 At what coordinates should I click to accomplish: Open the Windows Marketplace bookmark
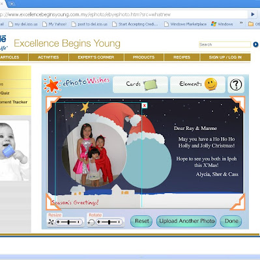[185, 24]
